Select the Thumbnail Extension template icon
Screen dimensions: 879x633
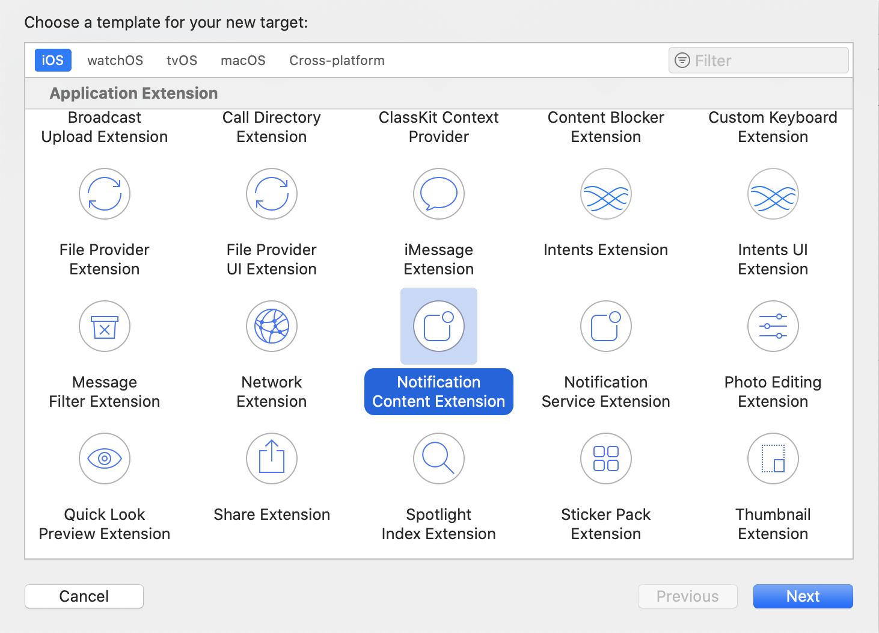coord(773,459)
